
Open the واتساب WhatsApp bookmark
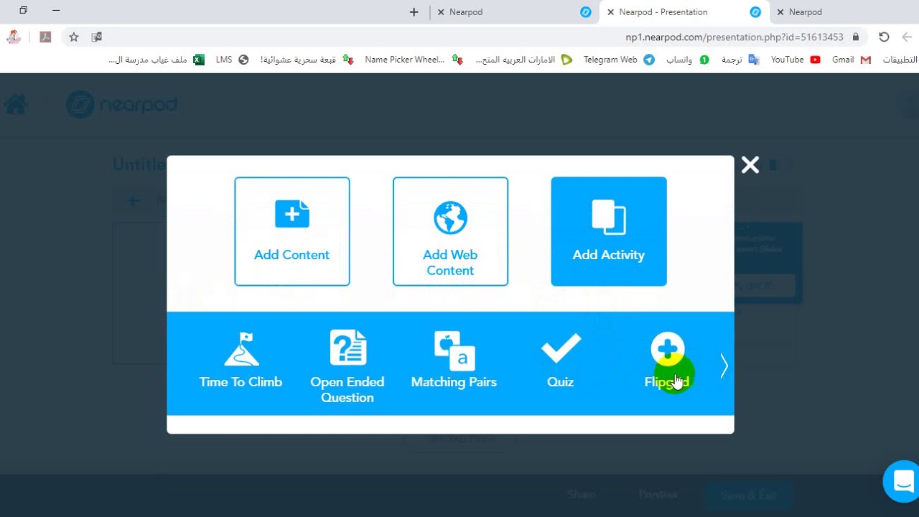pyautogui.click(x=687, y=60)
